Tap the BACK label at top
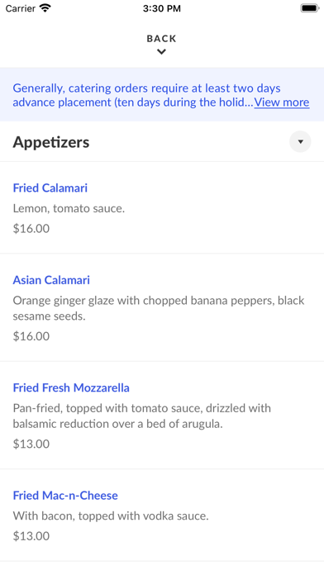 point(161,39)
